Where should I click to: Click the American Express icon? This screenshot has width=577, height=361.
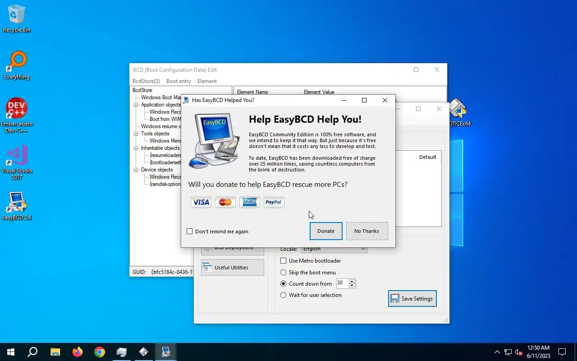pos(249,202)
